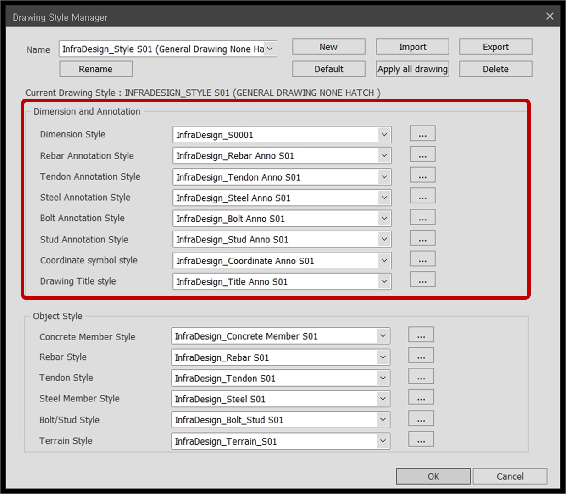Open Drawing Title style ellipsis button

tap(422, 280)
